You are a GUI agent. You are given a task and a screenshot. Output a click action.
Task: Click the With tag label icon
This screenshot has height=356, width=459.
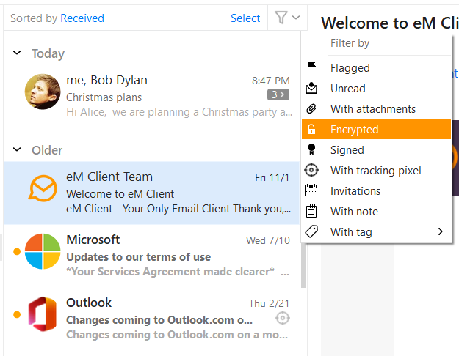tap(311, 231)
